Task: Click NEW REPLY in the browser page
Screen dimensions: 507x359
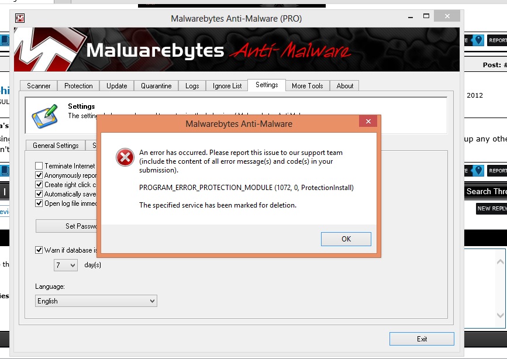Action: pyautogui.click(x=492, y=209)
